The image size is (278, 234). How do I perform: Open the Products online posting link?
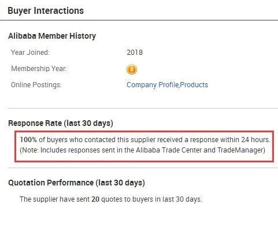point(194,85)
